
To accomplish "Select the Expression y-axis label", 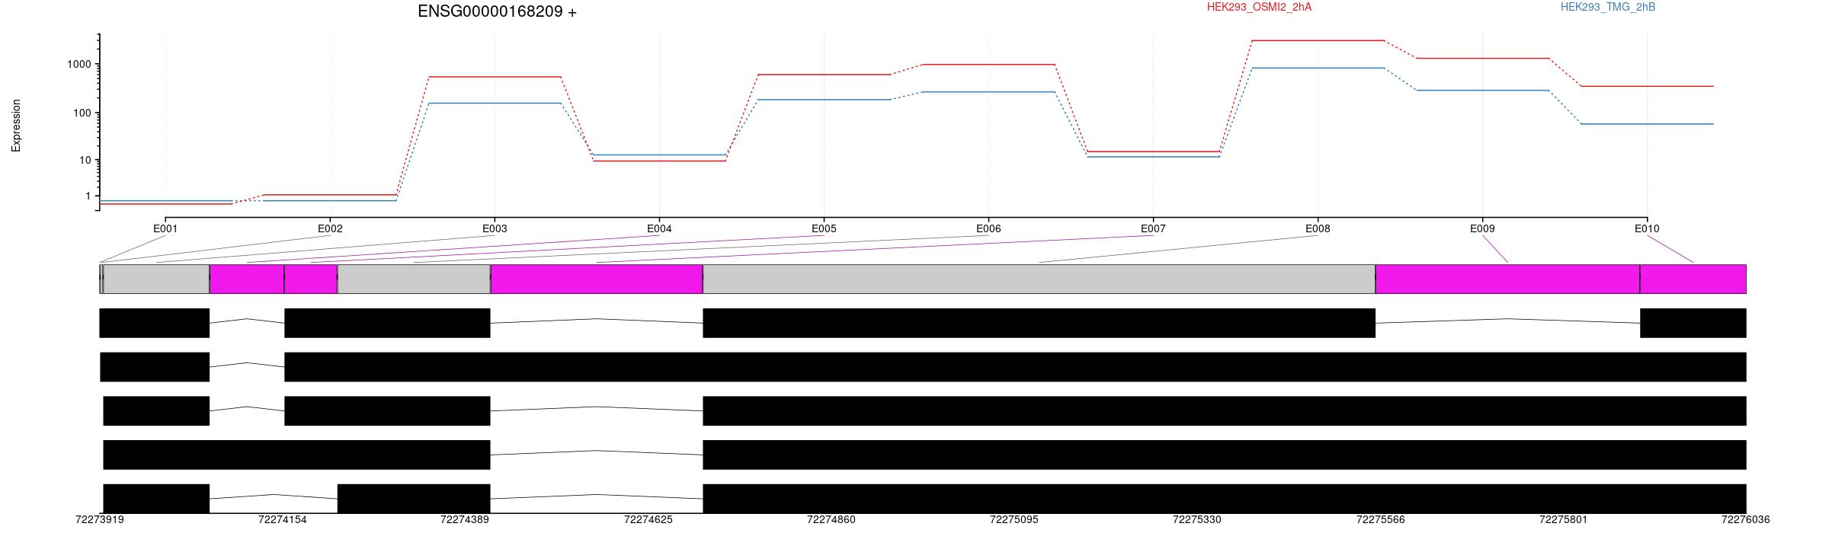I will coord(16,126).
